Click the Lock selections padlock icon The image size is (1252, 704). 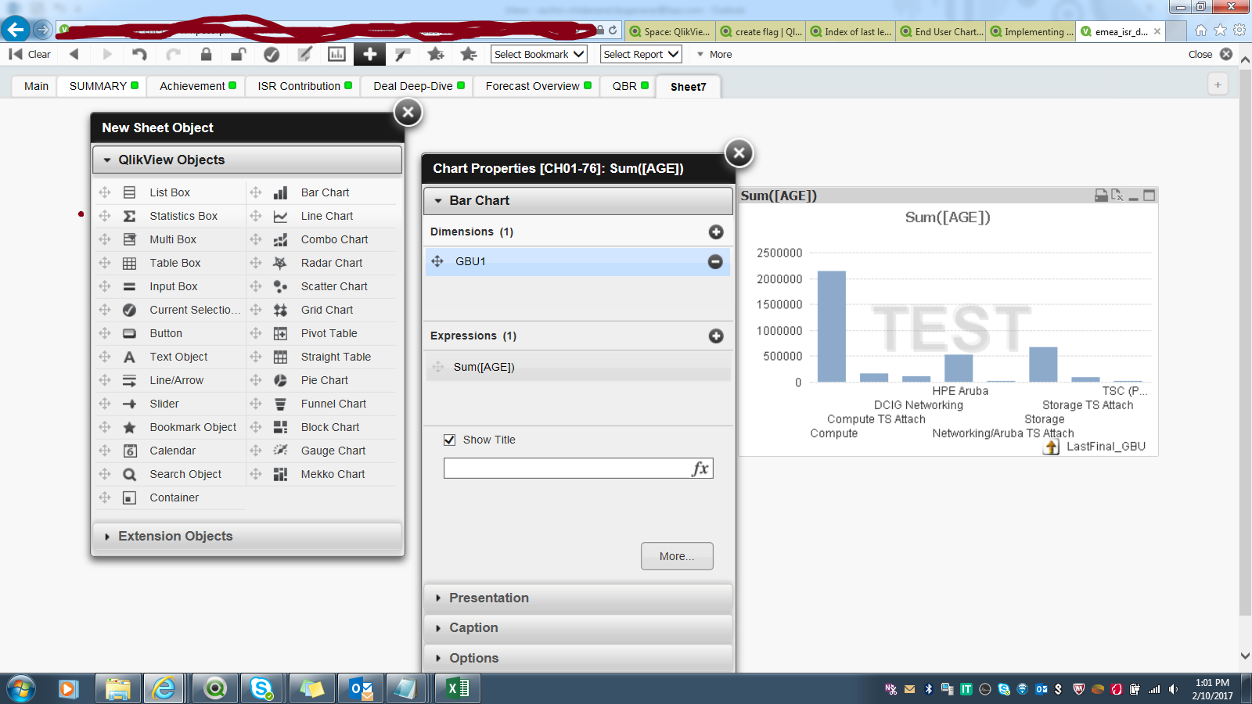pos(206,54)
